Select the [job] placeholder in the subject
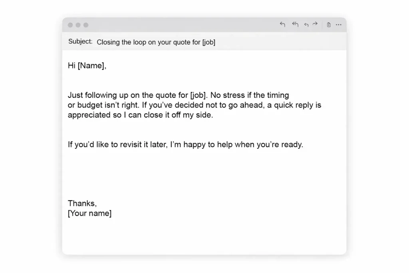The image size is (409, 273). pos(208,42)
